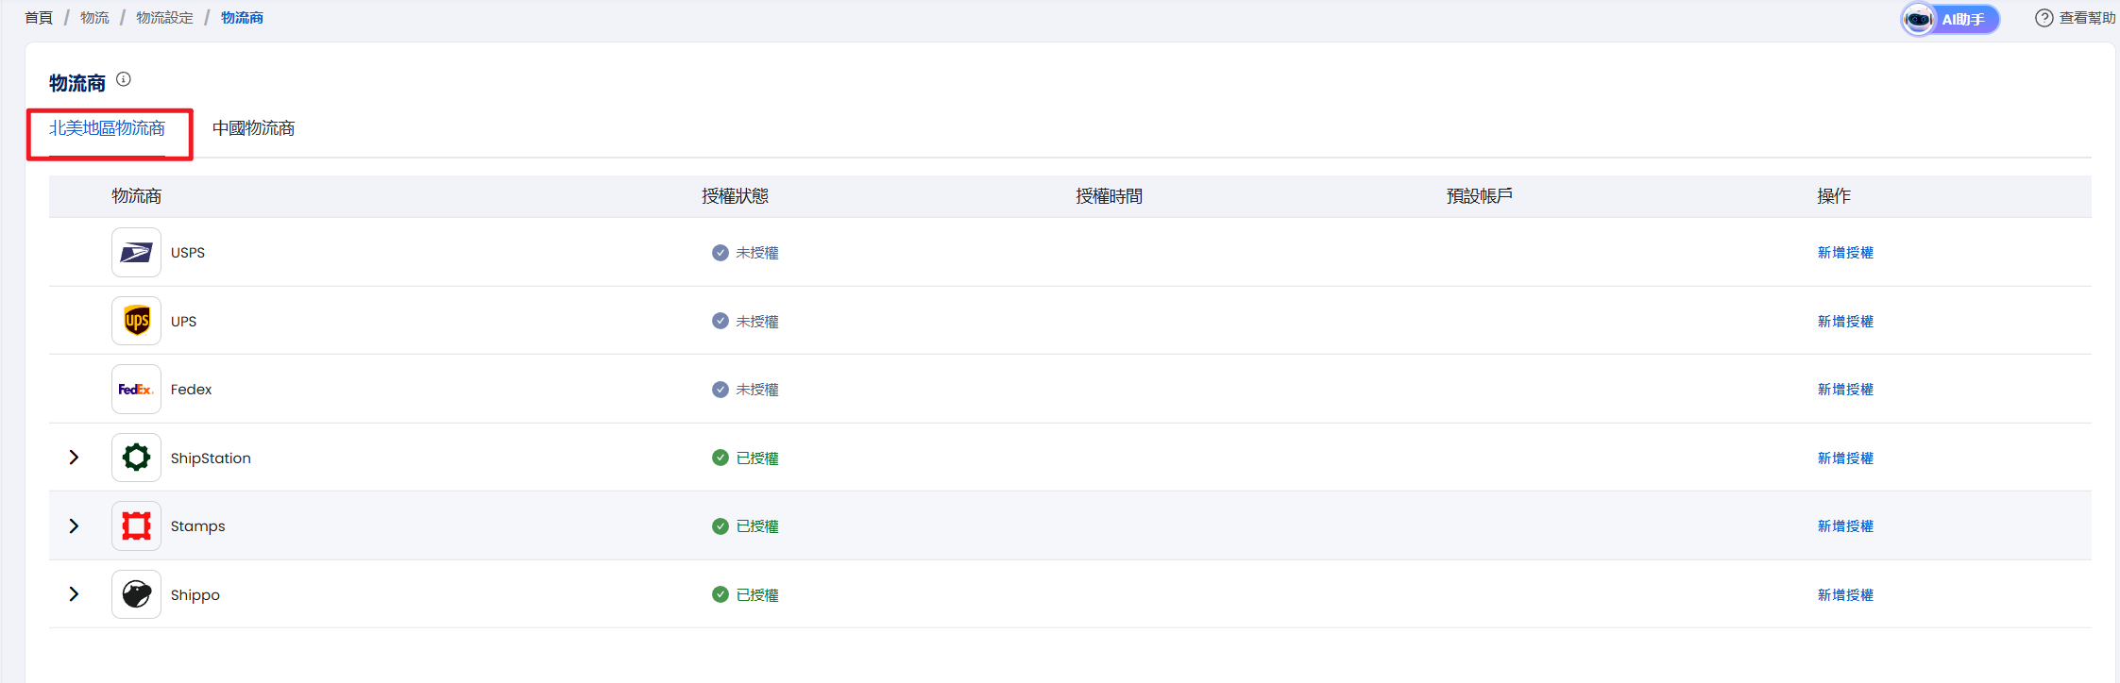Click 新增授權 for UPS
2120x683 pixels.
click(1845, 321)
